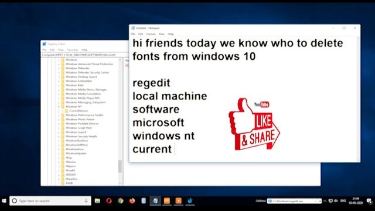Open the Registry Editor taskbar icon
The height and width of the screenshot is (211, 375).
pos(190,200)
